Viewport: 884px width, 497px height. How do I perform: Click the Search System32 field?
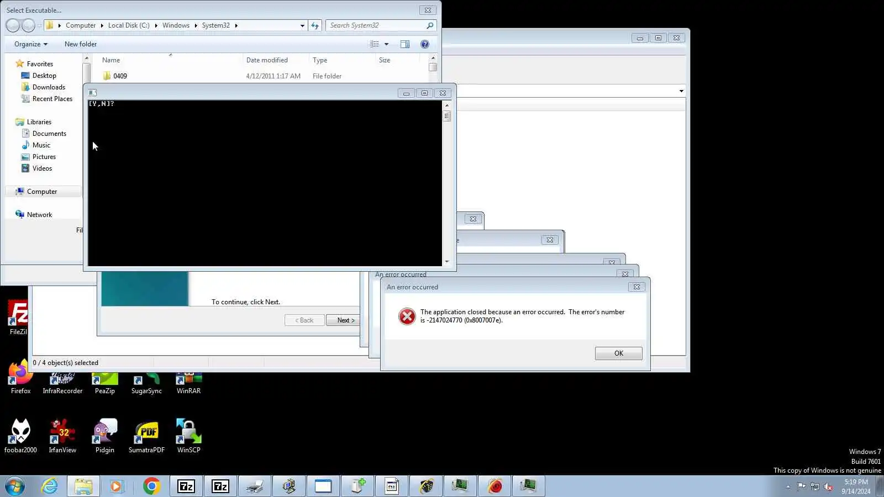click(x=376, y=25)
